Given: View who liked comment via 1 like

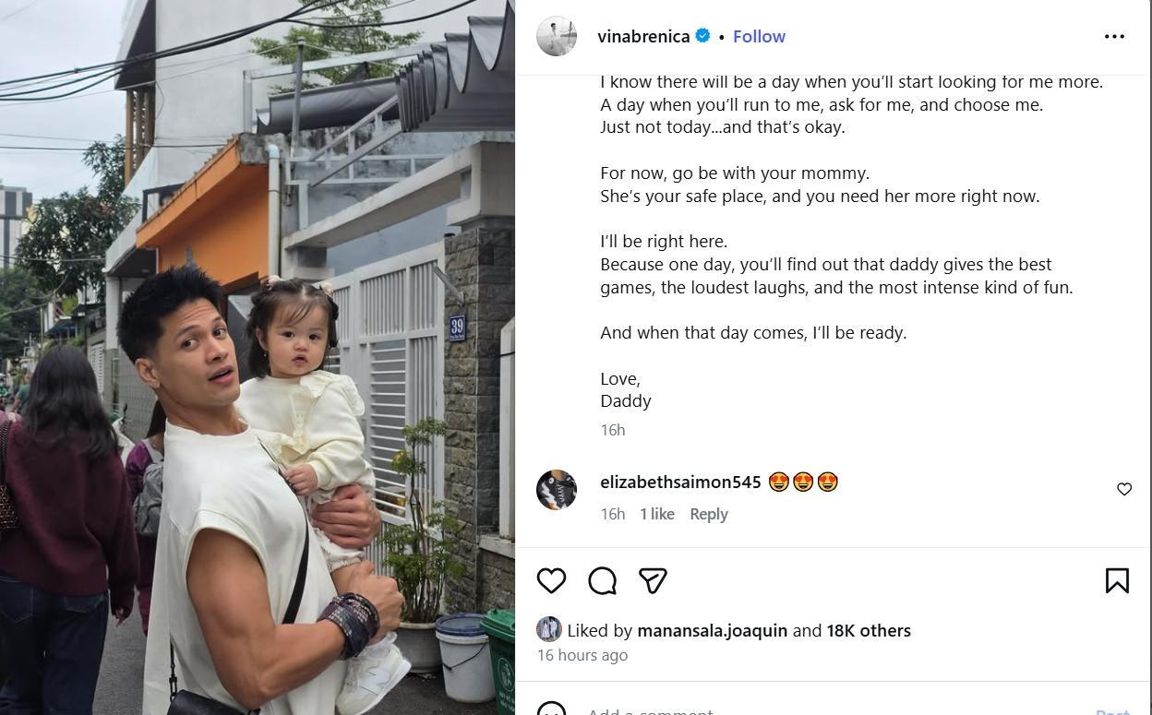Looking at the screenshot, I should coord(657,514).
